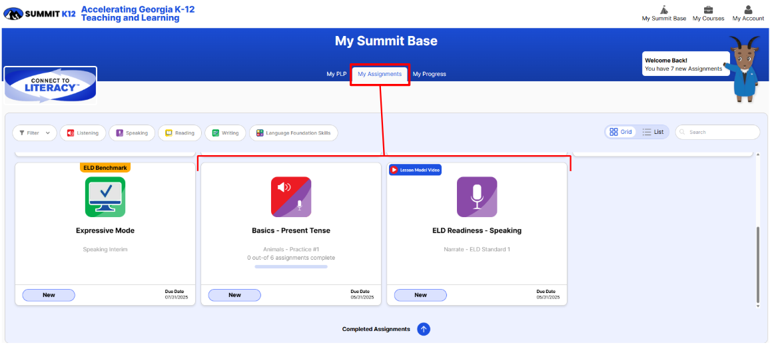Image resolution: width=770 pixels, height=345 pixels.
Task: Filter assignments by Writing
Action: point(225,133)
